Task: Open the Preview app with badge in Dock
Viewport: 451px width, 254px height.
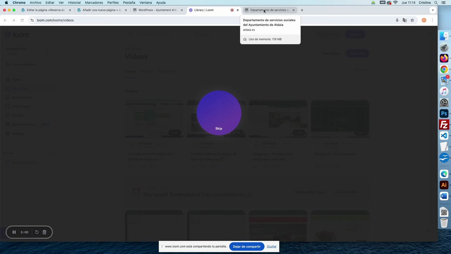Action: (x=444, y=80)
